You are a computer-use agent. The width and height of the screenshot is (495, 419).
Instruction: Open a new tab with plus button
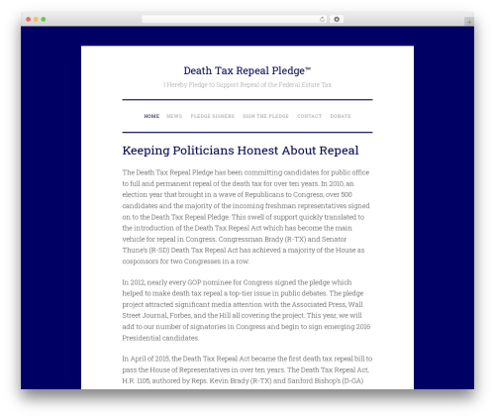pos(469,22)
